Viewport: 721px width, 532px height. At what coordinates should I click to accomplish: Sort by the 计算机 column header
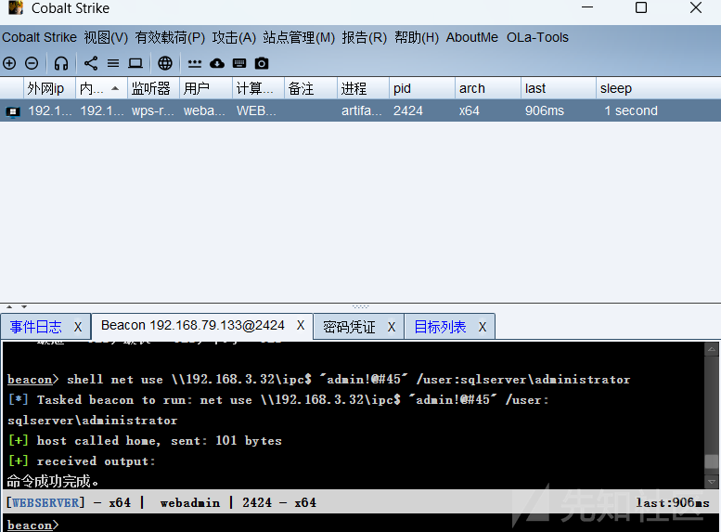point(258,88)
